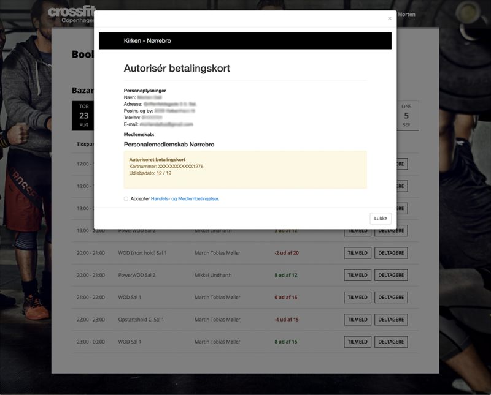This screenshot has height=395, width=491.
Task: Close the payment card dialog with the X
Action: [389, 18]
